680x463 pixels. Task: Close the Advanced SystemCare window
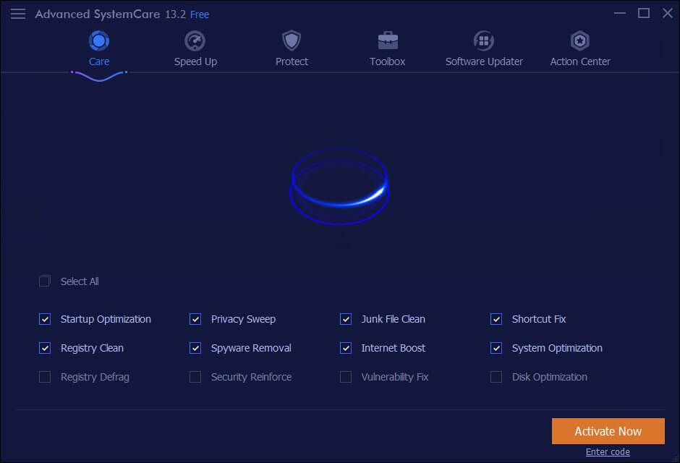[668, 13]
